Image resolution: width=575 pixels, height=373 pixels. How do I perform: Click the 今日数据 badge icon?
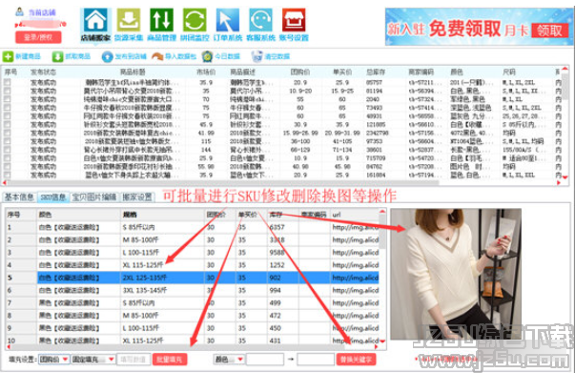[x=207, y=56]
